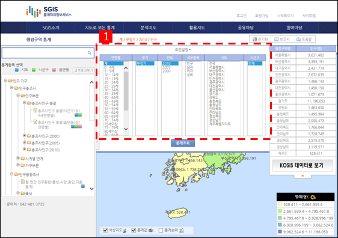Expand the 가구부문 node
The image size is (338, 238).
(18, 165)
